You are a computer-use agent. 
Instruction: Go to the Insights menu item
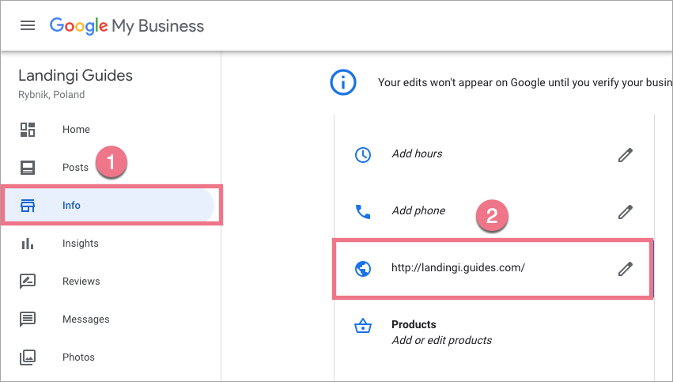[81, 244]
